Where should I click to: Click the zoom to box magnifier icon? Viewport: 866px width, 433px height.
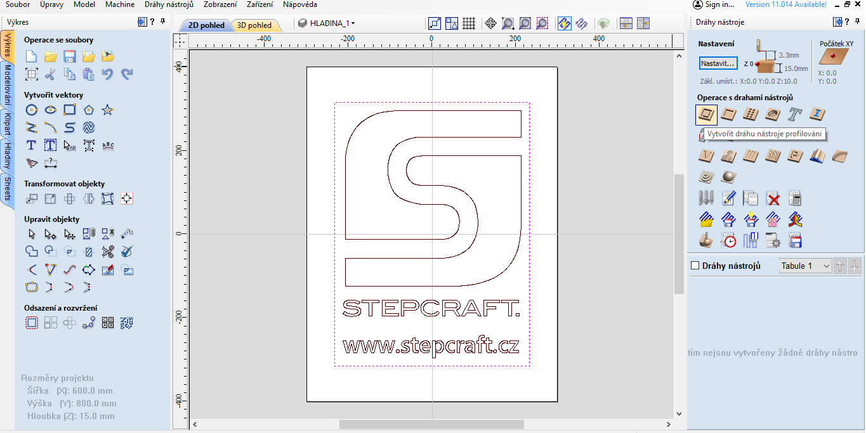[x=508, y=23]
